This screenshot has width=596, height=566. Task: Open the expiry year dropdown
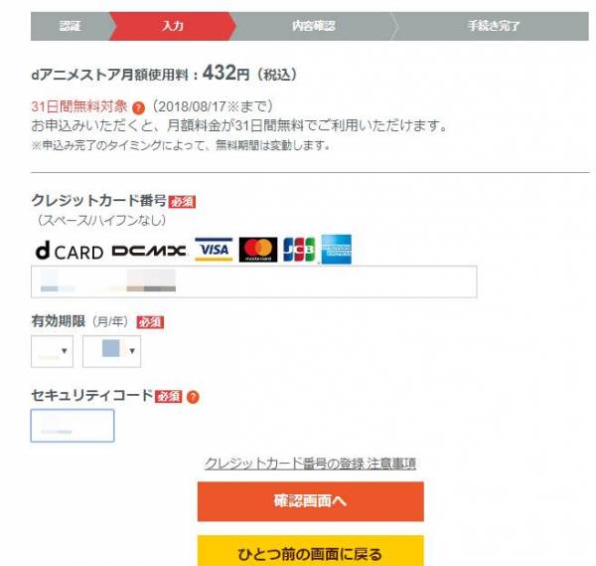point(111,351)
